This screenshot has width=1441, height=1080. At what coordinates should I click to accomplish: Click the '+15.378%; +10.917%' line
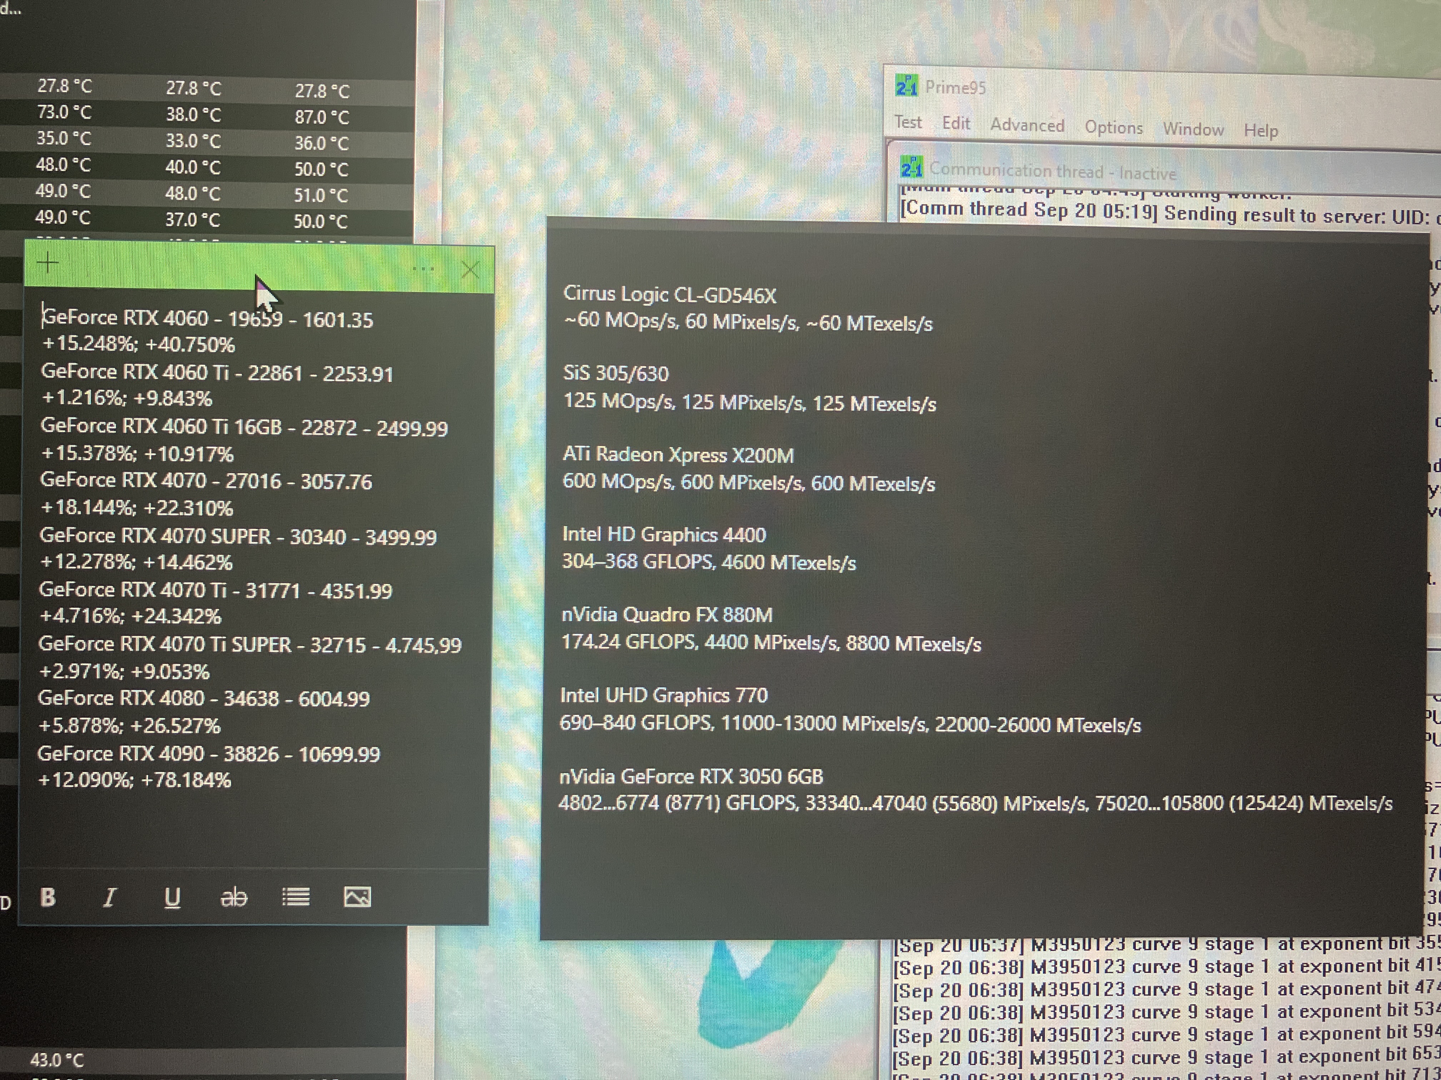point(138,453)
